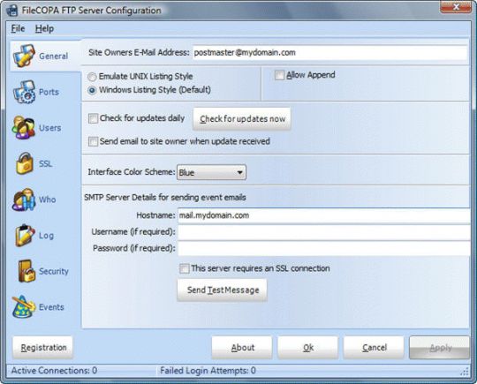Confirm with the Ok button
Image resolution: width=477 pixels, height=384 pixels.
[x=308, y=348]
